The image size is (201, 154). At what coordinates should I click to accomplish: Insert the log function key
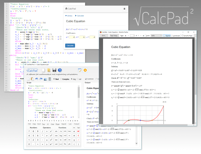pyautogui.click(x=61, y=136)
